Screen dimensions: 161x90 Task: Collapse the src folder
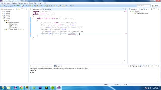[x=5, y=21]
